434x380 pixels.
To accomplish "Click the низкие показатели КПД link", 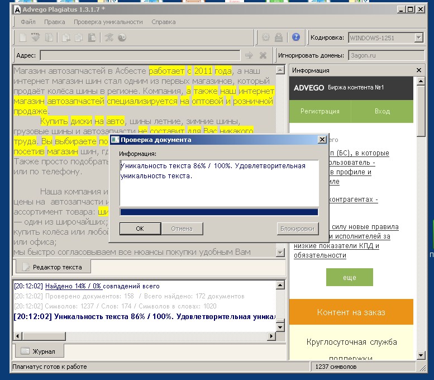I will click(x=336, y=246).
